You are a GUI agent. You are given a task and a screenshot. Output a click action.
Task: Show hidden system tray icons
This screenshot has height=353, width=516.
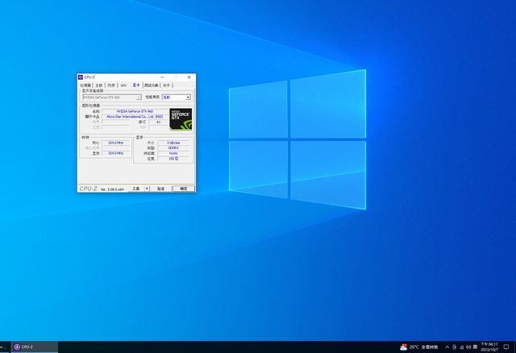448,347
